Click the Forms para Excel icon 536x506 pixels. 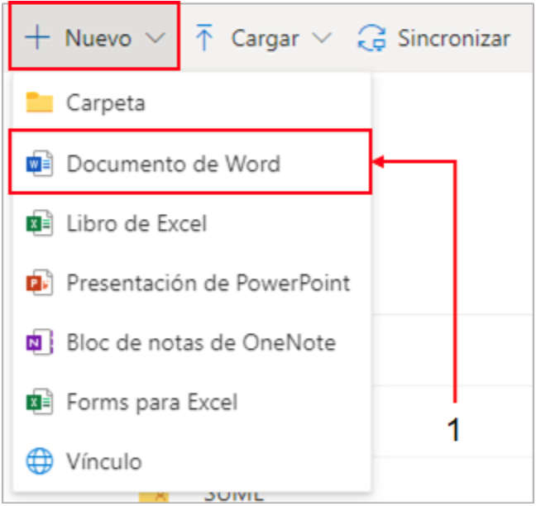coord(40,402)
